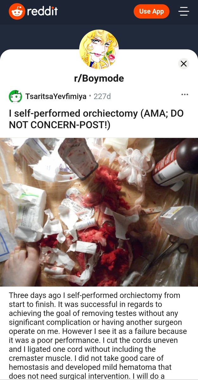Click the Use App button
The height and width of the screenshot is (380, 198).
point(151,12)
